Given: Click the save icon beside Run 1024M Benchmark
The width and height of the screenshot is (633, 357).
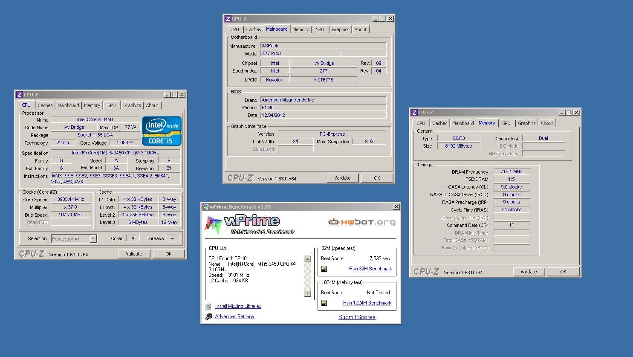Looking at the screenshot, I should point(324,303).
